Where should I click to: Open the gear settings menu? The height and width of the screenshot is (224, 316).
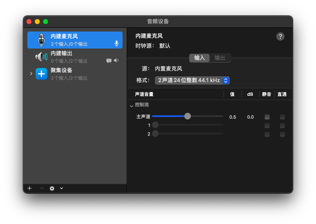click(52, 188)
